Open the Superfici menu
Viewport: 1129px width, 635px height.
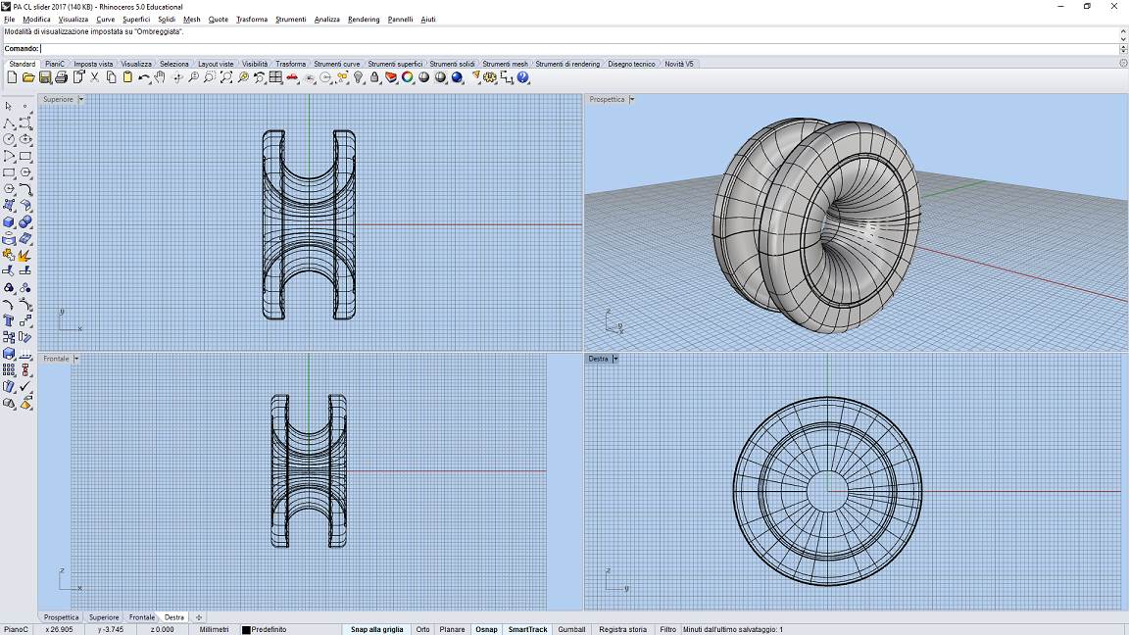136,20
